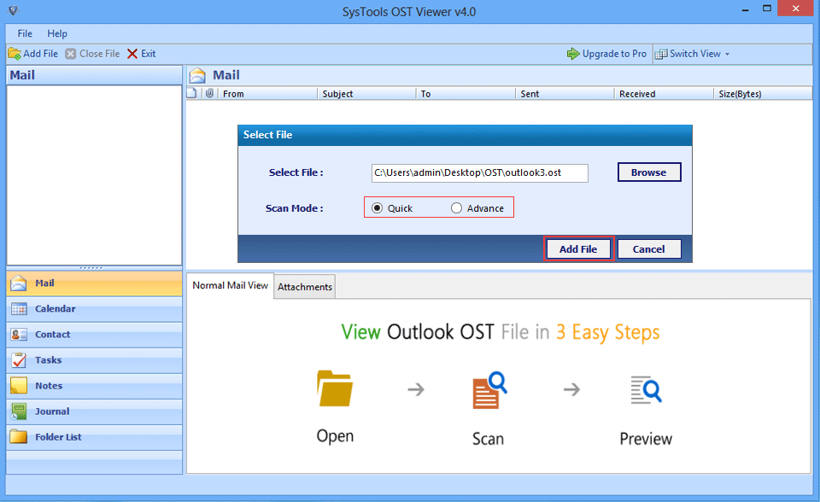Open the Help menu
The width and height of the screenshot is (820, 502).
(x=57, y=33)
